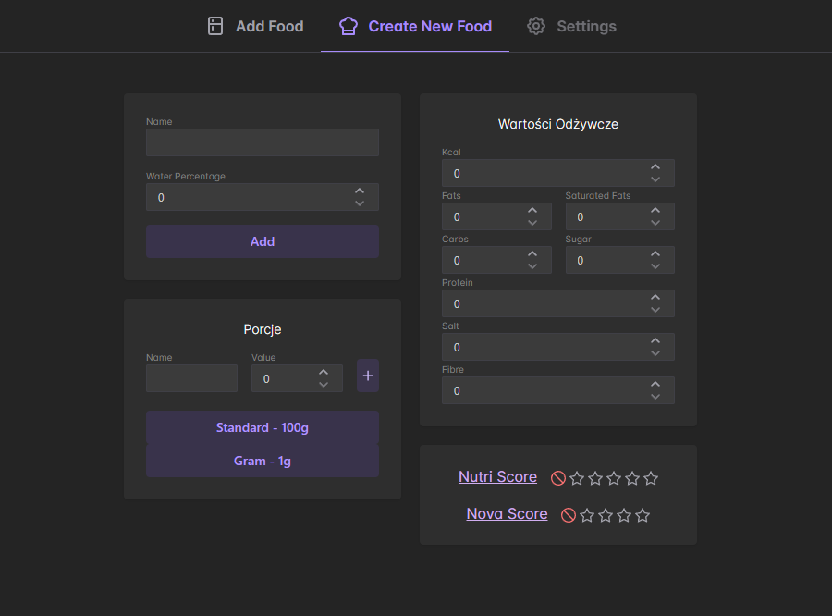Decrease Salt with down arrow
832x616 pixels.
(x=655, y=353)
